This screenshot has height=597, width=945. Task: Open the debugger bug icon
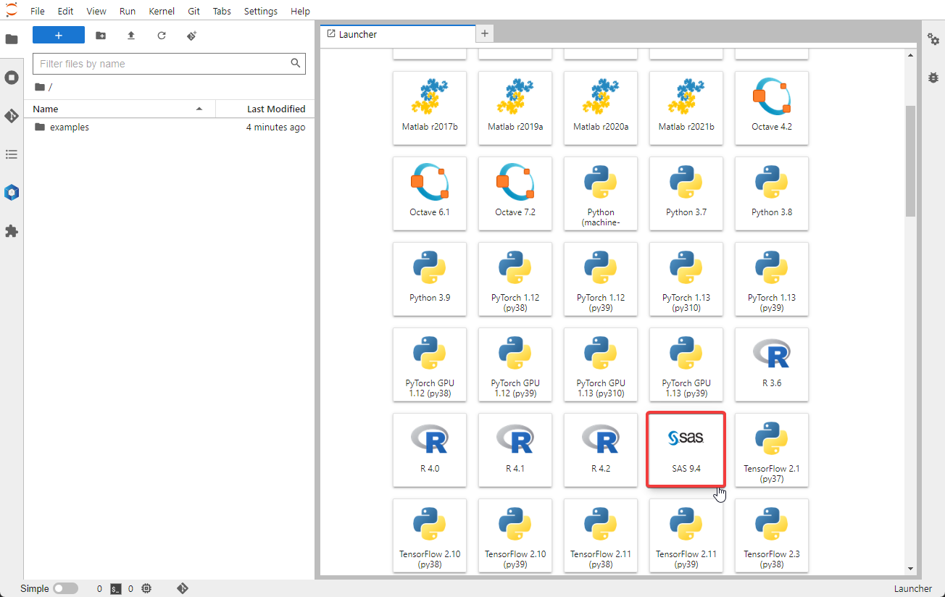click(x=933, y=78)
